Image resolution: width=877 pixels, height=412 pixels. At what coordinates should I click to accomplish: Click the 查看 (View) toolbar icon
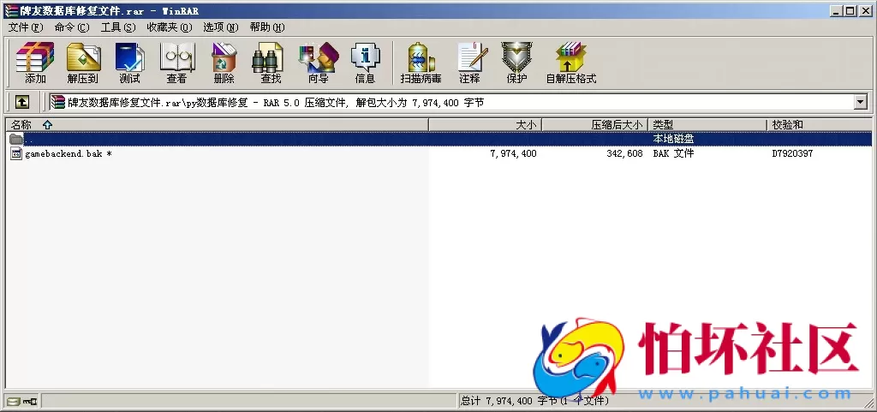coord(176,62)
